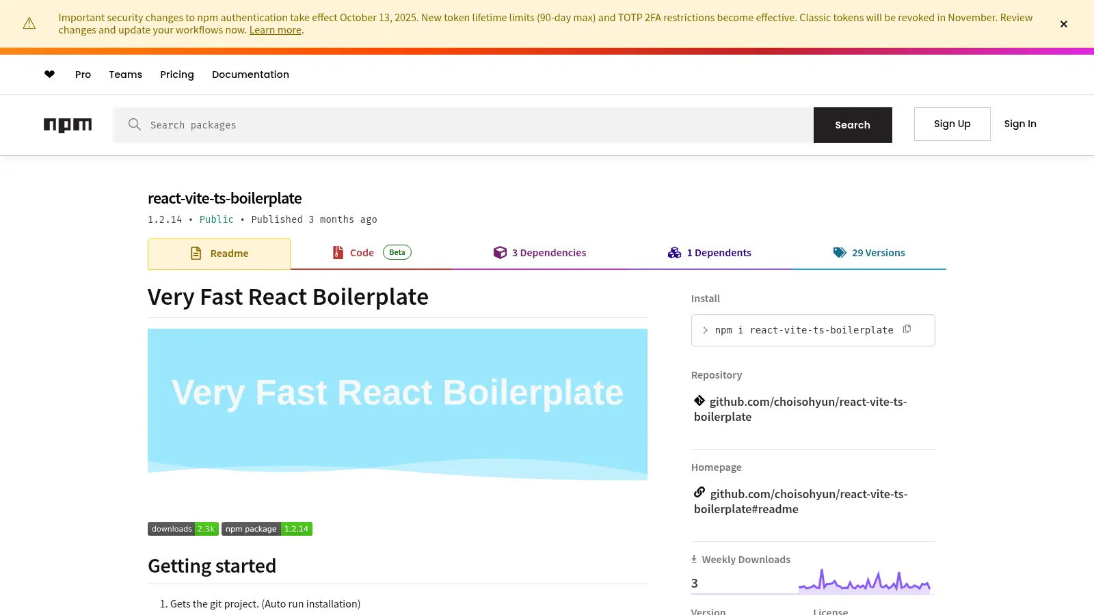Show the 29 Versions tab
The height and width of the screenshot is (615, 1094).
click(869, 253)
